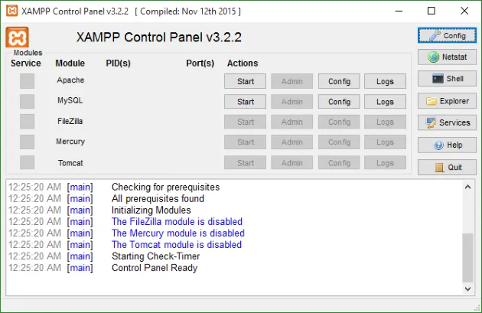Click the resize grip at window corner
This screenshot has height=313, width=482.
click(x=477, y=308)
